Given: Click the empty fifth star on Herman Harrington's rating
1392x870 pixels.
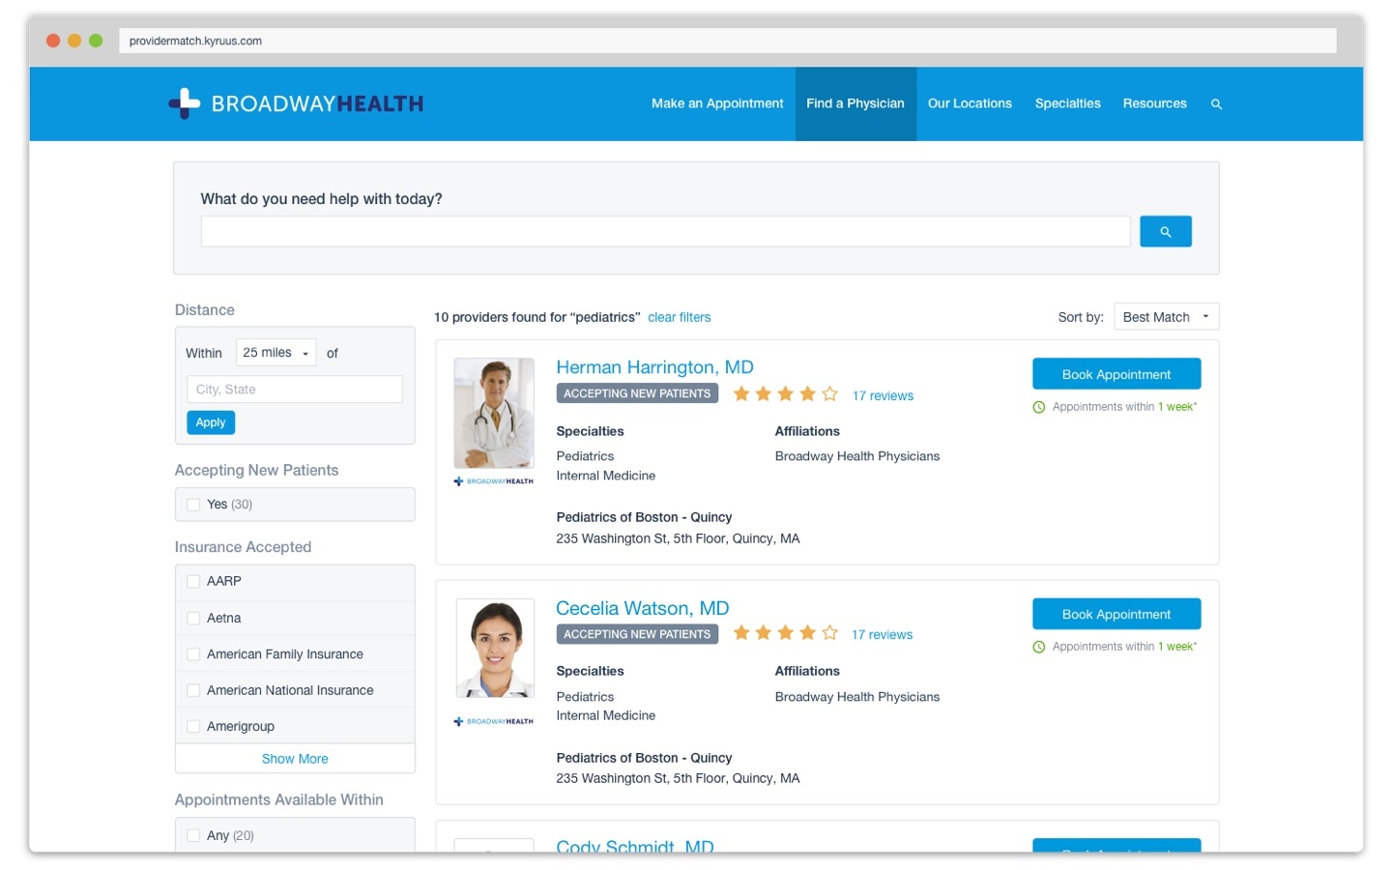Looking at the screenshot, I should pyautogui.click(x=830, y=392).
